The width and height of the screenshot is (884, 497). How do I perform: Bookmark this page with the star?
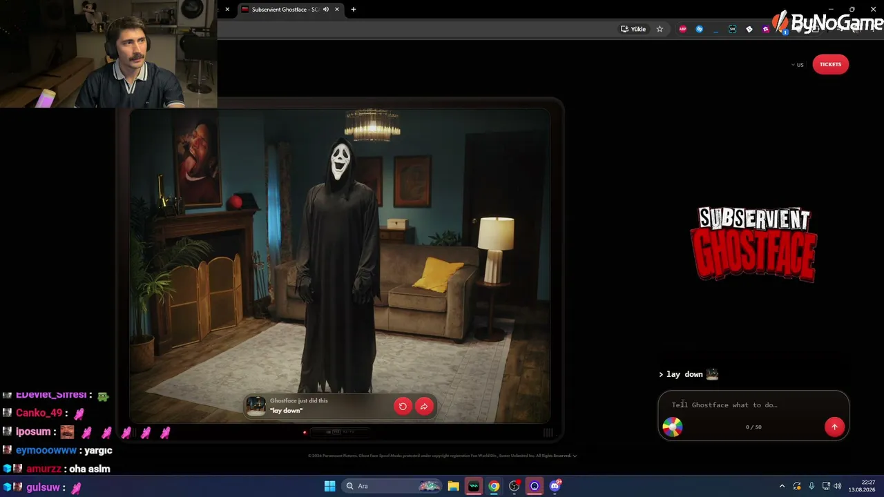pos(660,29)
